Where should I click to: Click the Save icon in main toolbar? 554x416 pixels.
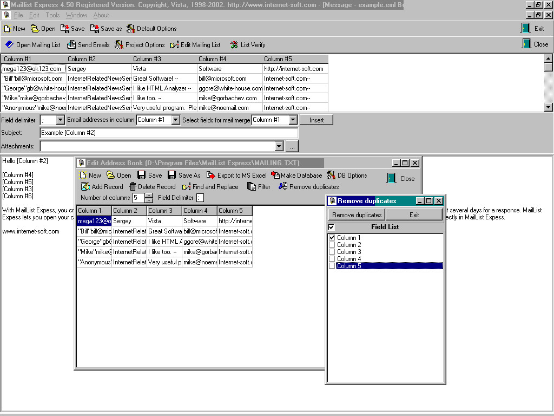click(65, 29)
